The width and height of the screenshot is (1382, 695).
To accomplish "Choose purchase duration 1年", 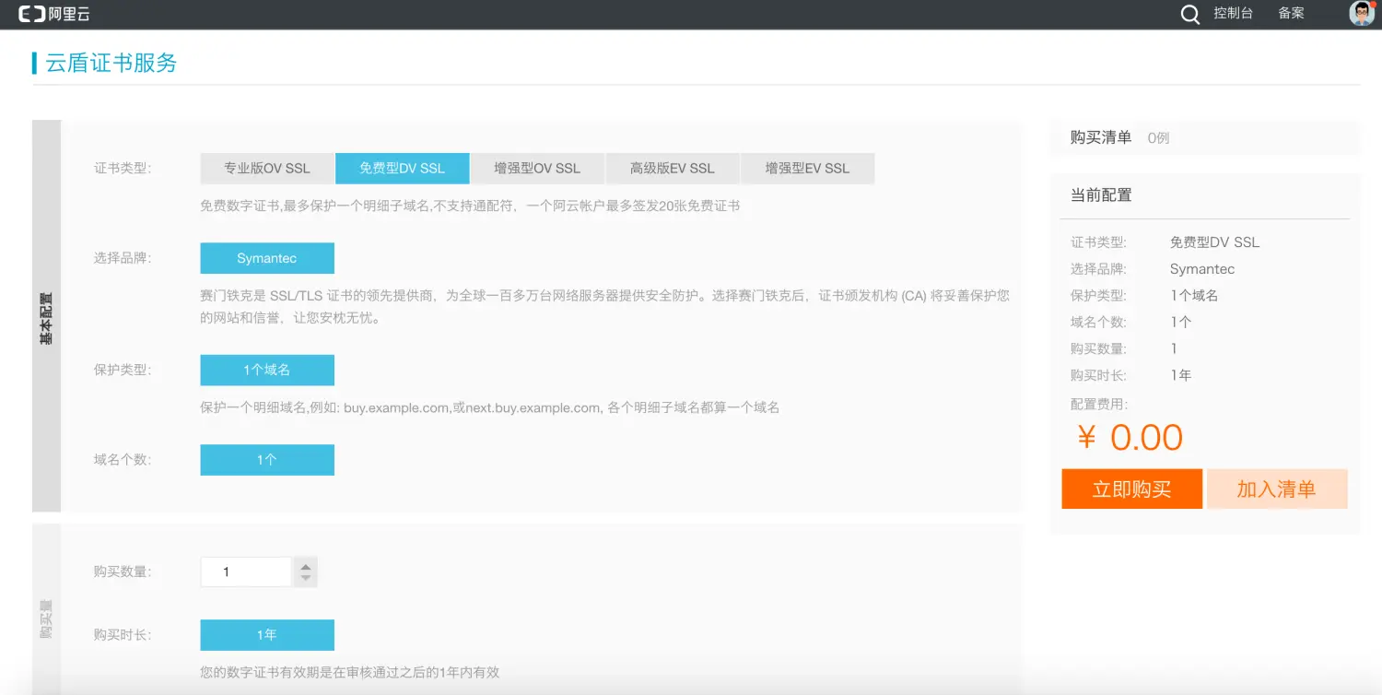I will click(267, 635).
